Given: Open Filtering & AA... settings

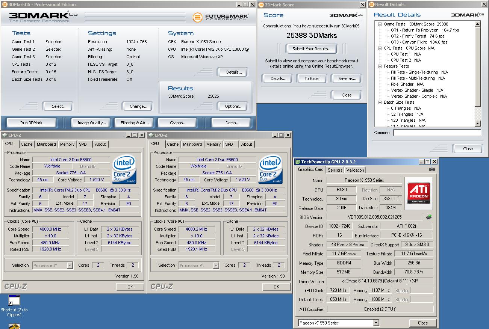Looking at the screenshot, I should click(x=135, y=123).
